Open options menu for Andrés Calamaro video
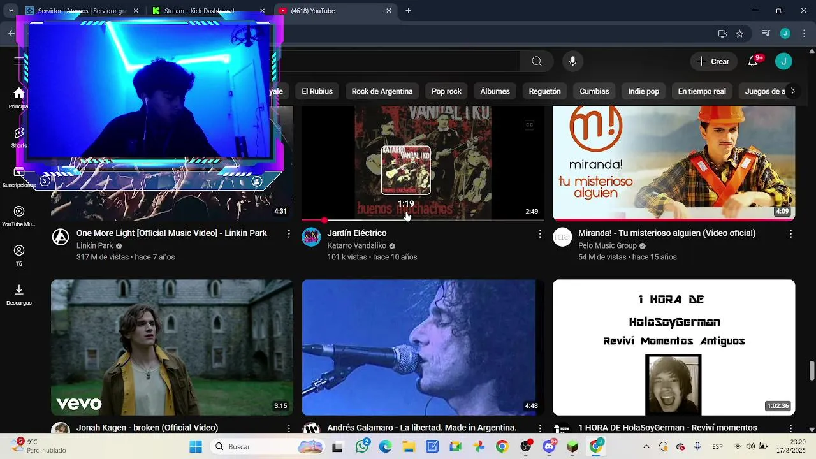This screenshot has width=816, height=459. tap(540, 428)
